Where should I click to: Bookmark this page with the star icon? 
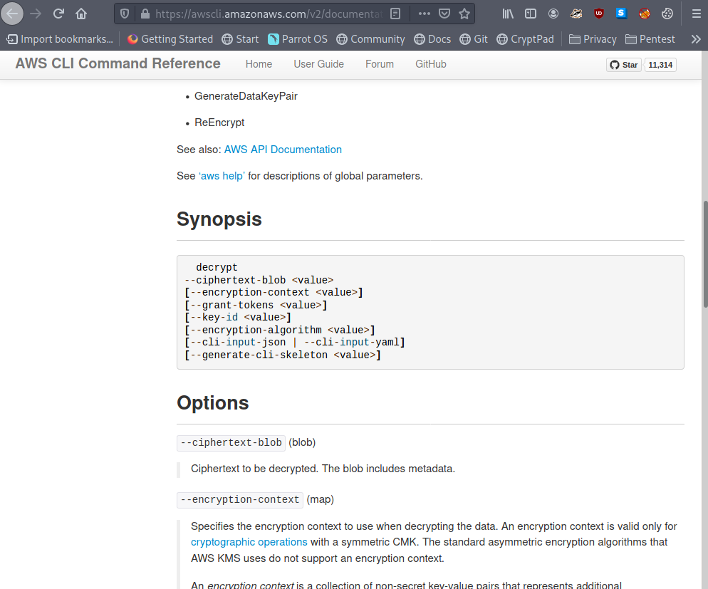tap(464, 14)
